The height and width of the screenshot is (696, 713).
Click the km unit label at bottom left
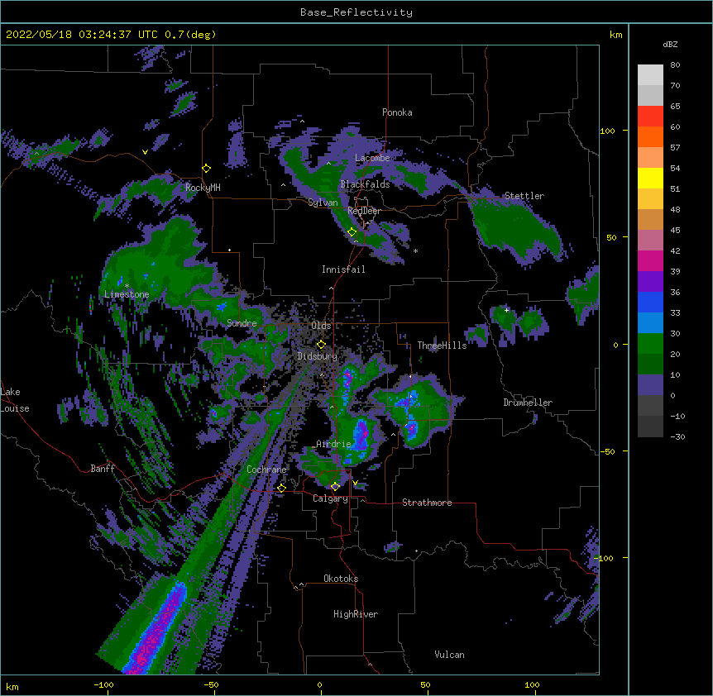pyautogui.click(x=12, y=687)
